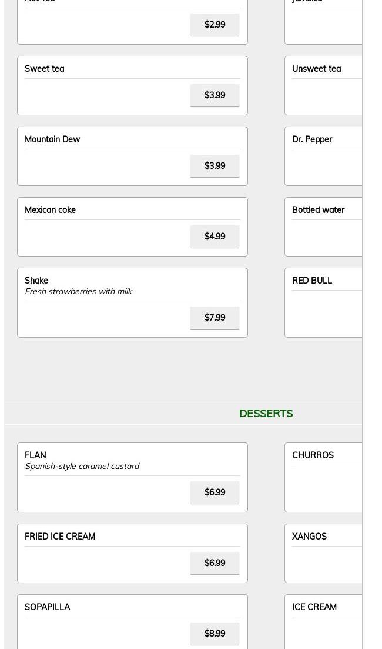This screenshot has height=649, width=382.
Task: Click the FLAN $6.99 price button
Action: tap(215, 492)
